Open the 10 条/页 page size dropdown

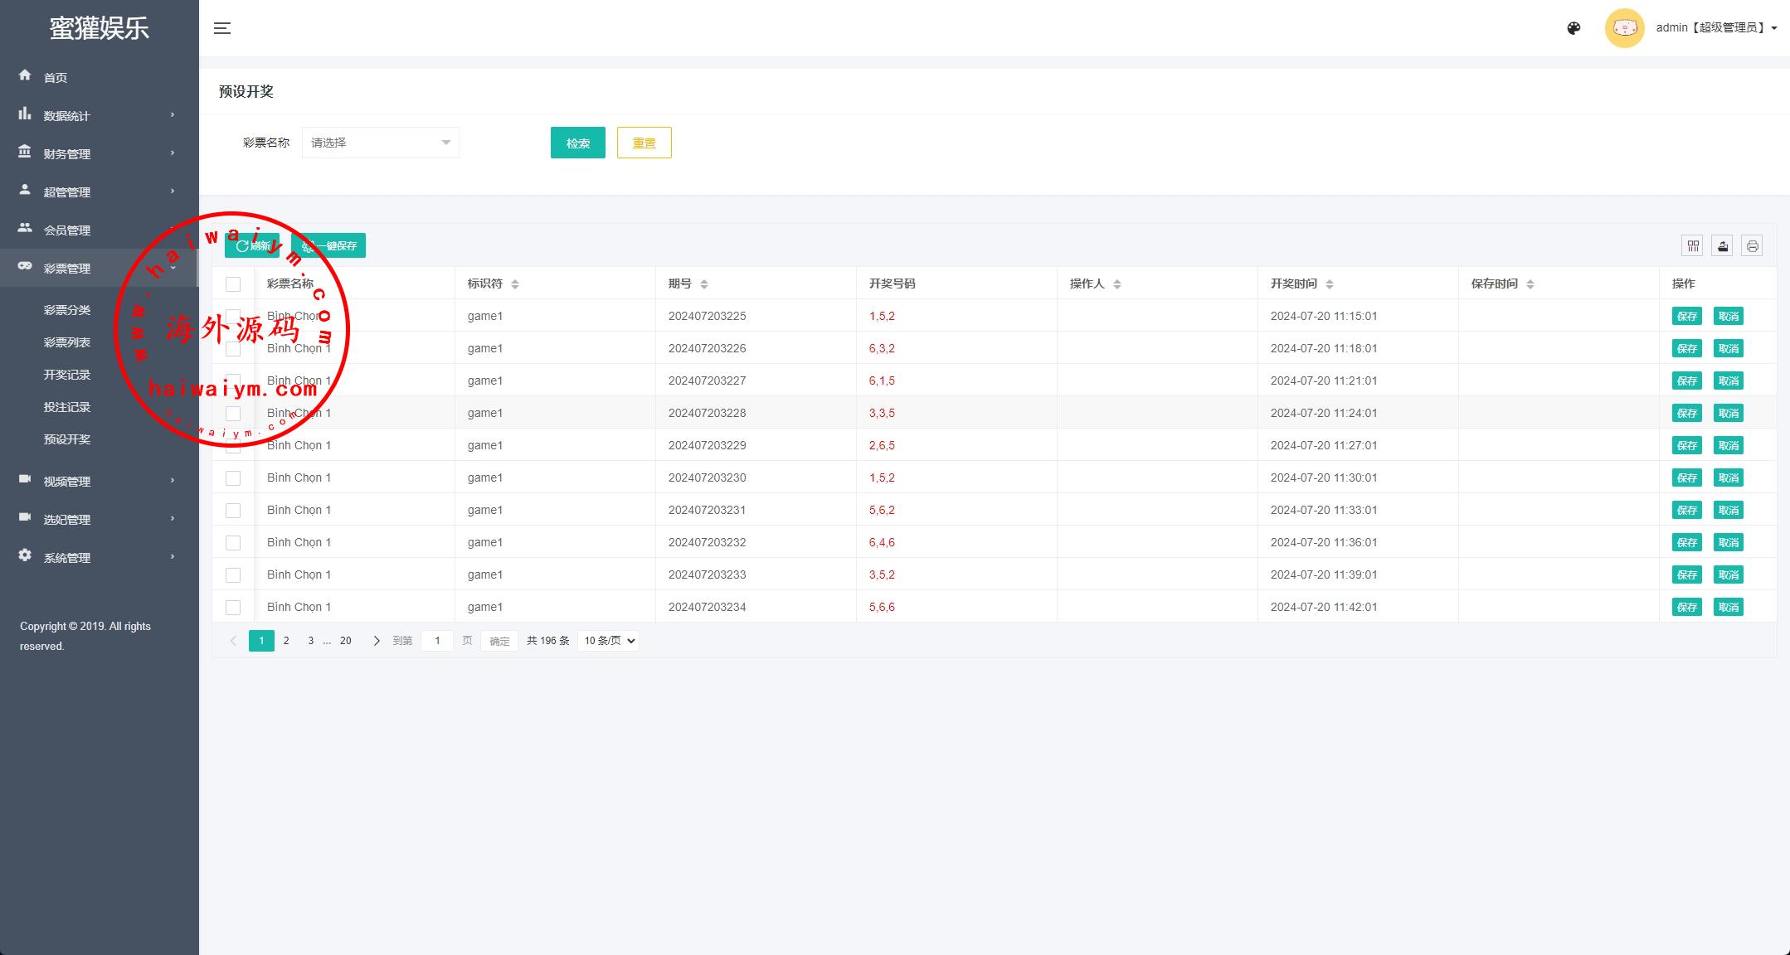[608, 641]
